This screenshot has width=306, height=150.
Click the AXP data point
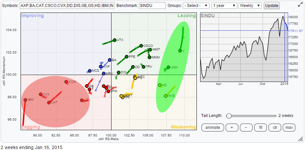[x=101, y=66]
